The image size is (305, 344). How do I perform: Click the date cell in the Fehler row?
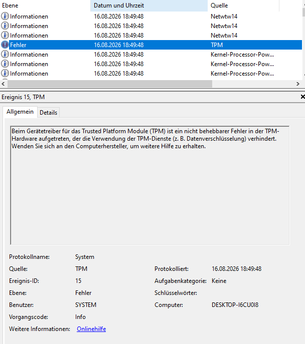[x=119, y=45]
